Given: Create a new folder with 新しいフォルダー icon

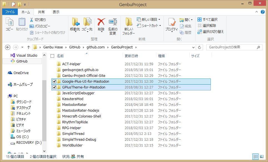Looking at the screenshot, I should 129,22.
